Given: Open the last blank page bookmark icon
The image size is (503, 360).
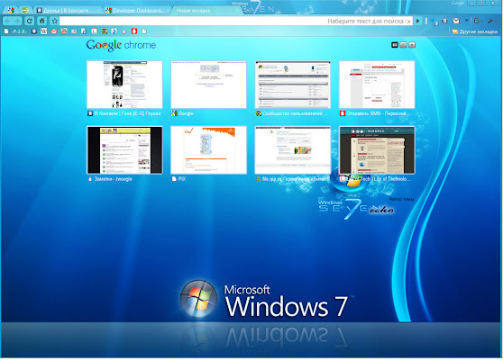Looking at the screenshot, I should tap(144, 31).
